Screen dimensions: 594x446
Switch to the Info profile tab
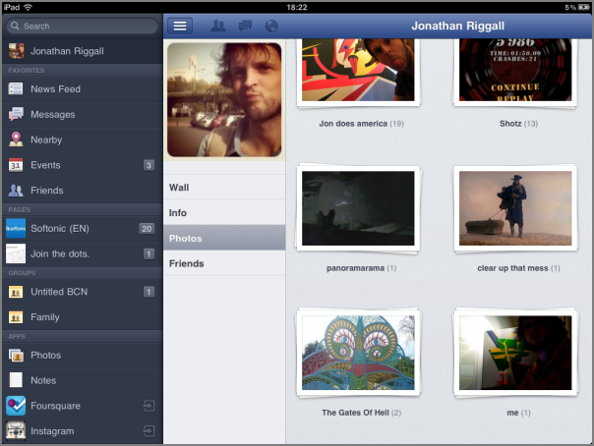tap(224, 212)
